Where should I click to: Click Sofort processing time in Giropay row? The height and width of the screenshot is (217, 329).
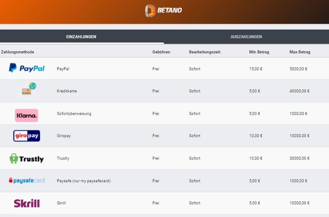pos(195,136)
